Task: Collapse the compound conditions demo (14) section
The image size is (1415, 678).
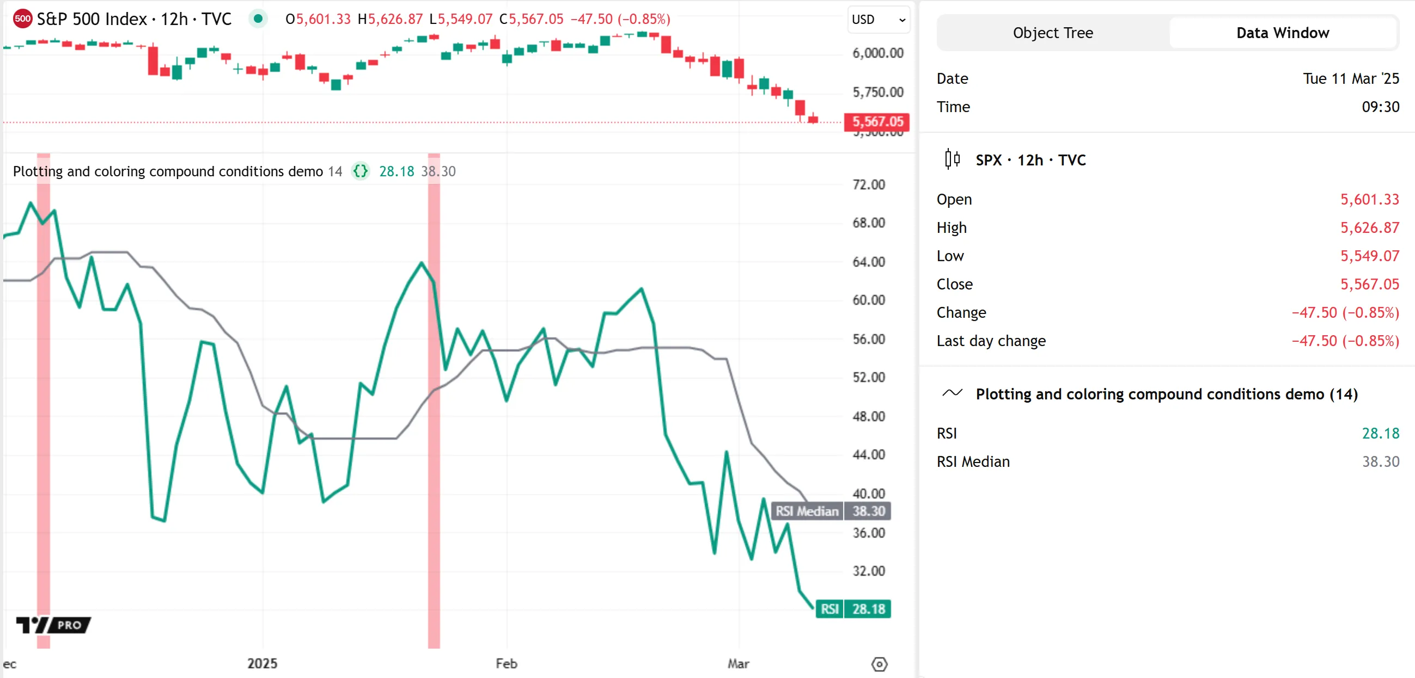Action: tap(1166, 394)
